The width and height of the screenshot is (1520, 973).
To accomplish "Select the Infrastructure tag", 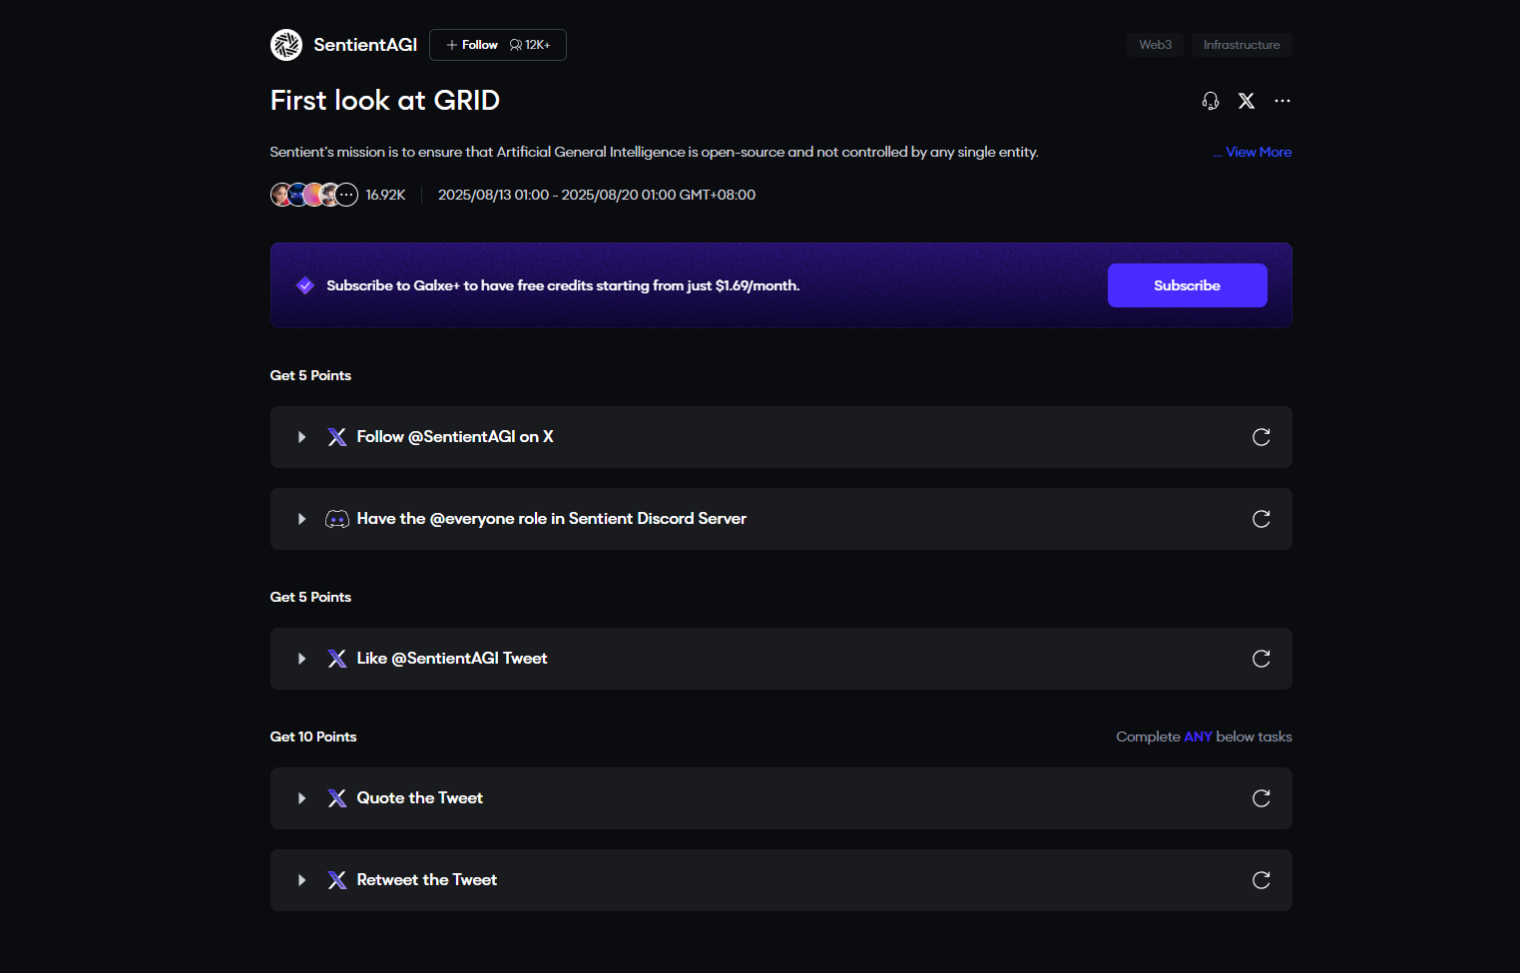I will 1242,45.
